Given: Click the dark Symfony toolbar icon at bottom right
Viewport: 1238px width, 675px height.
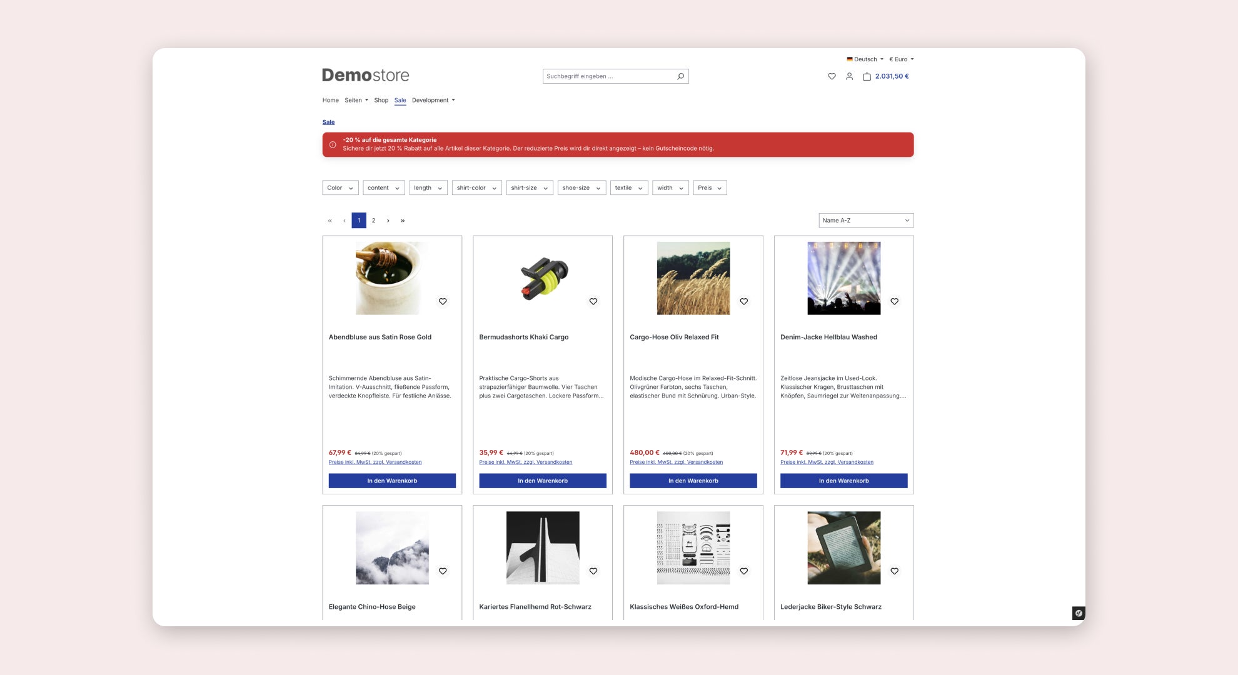Looking at the screenshot, I should coord(1079,613).
